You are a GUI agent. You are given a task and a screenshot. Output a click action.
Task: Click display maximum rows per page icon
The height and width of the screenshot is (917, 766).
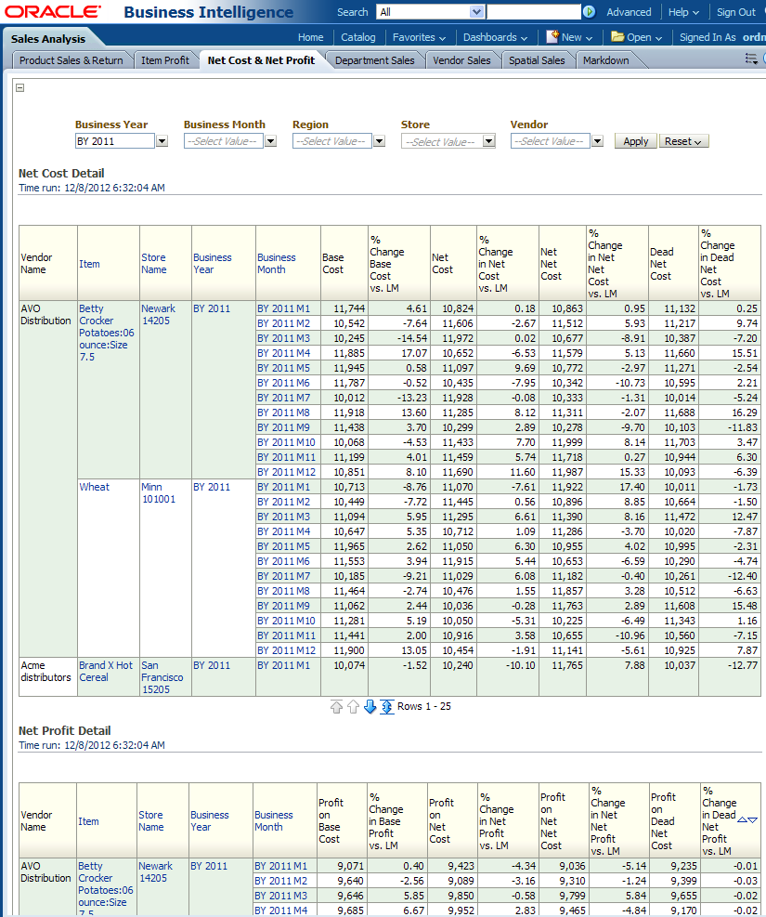click(x=387, y=707)
